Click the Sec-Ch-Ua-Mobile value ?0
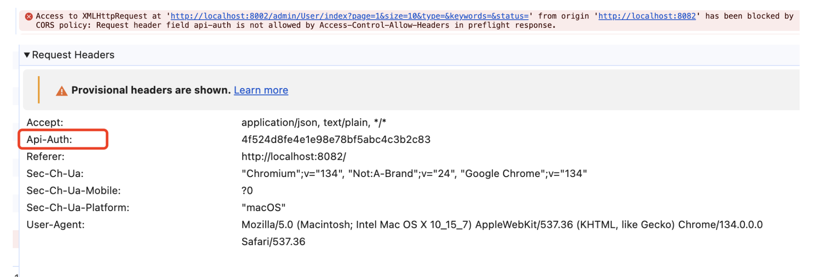 pyautogui.click(x=247, y=191)
